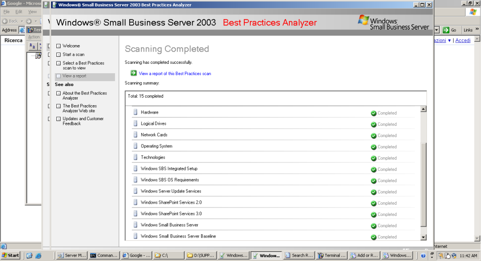Screen dimensions: 481x261
Task: Click the Hardware row in scanning summary
Action: [x=274, y=112]
